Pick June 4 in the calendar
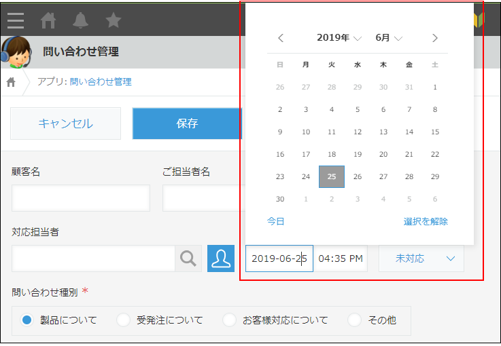The height and width of the screenshot is (346, 501). [x=332, y=110]
